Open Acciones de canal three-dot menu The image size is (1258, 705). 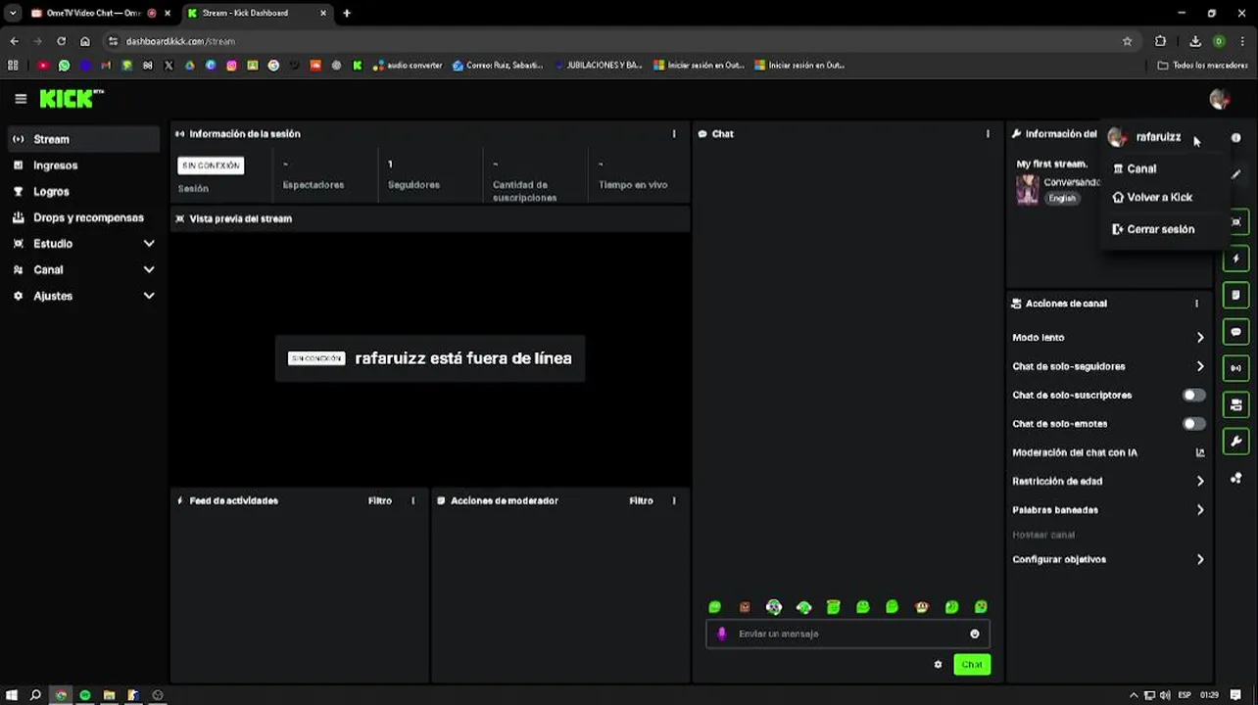coord(1196,304)
